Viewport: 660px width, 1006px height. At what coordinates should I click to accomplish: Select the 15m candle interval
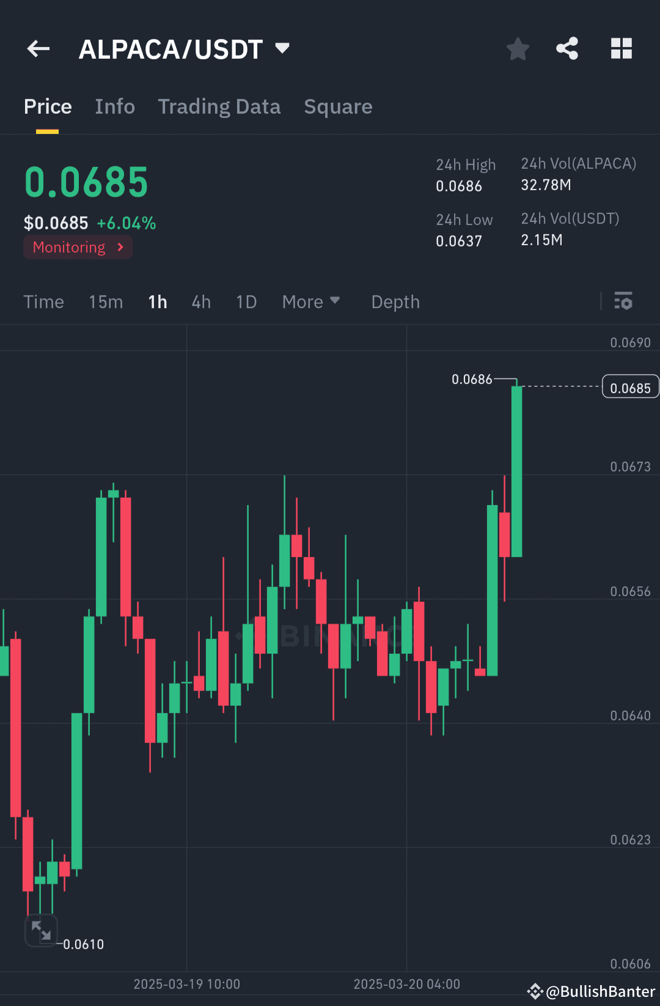[x=105, y=301]
